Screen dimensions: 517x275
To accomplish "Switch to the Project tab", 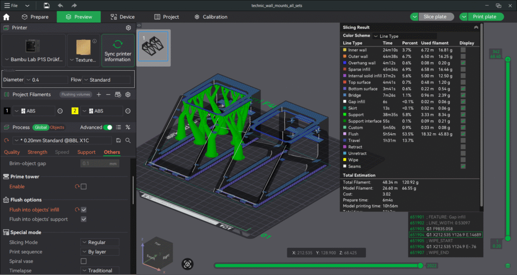I will [167, 17].
